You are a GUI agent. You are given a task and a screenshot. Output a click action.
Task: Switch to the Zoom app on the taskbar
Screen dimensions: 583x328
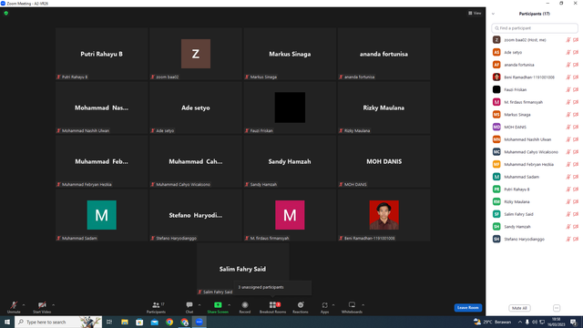point(199,322)
